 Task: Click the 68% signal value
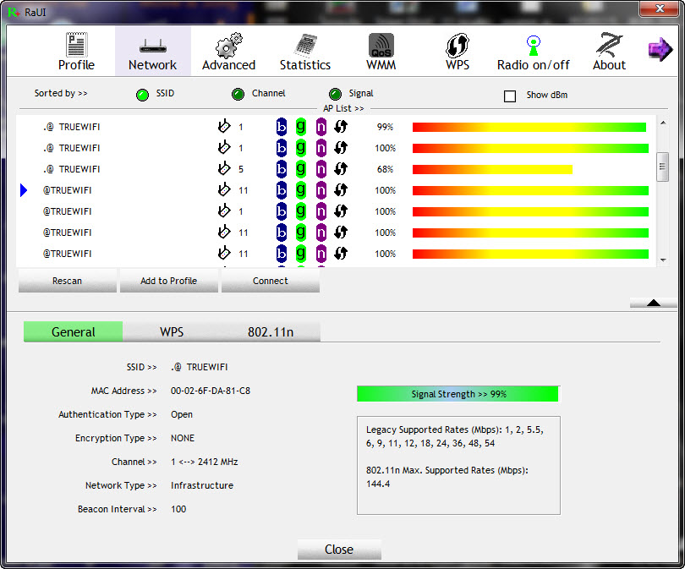point(385,169)
